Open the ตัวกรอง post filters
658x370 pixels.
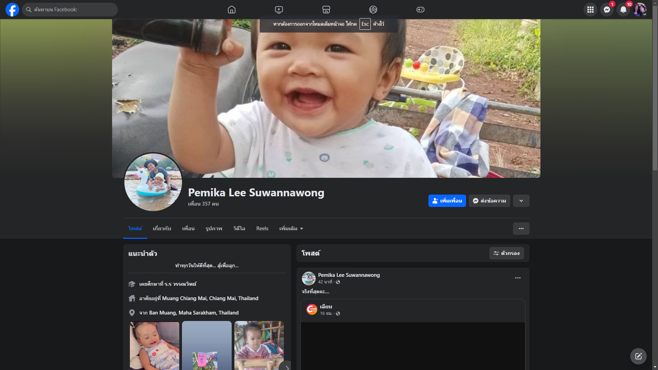(x=506, y=253)
